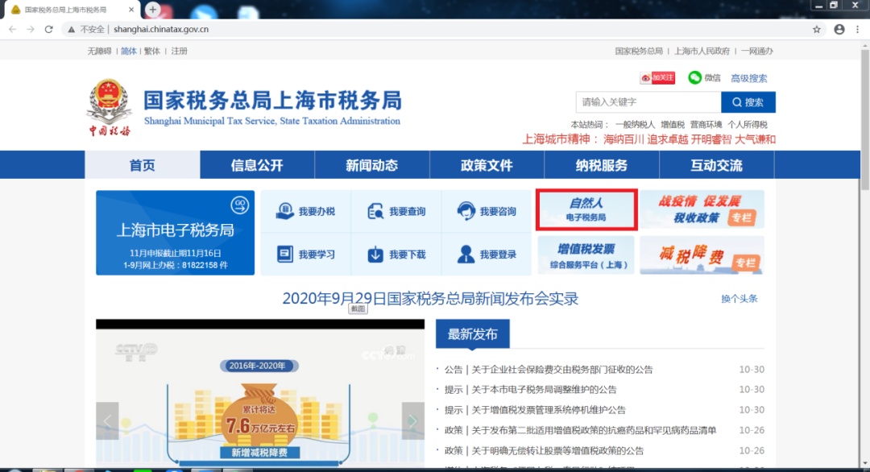Image resolution: width=870 pixels, height=472 pixels.
Task: Open the 信息公开 navigation menu
Action: (x=257, y=165)
